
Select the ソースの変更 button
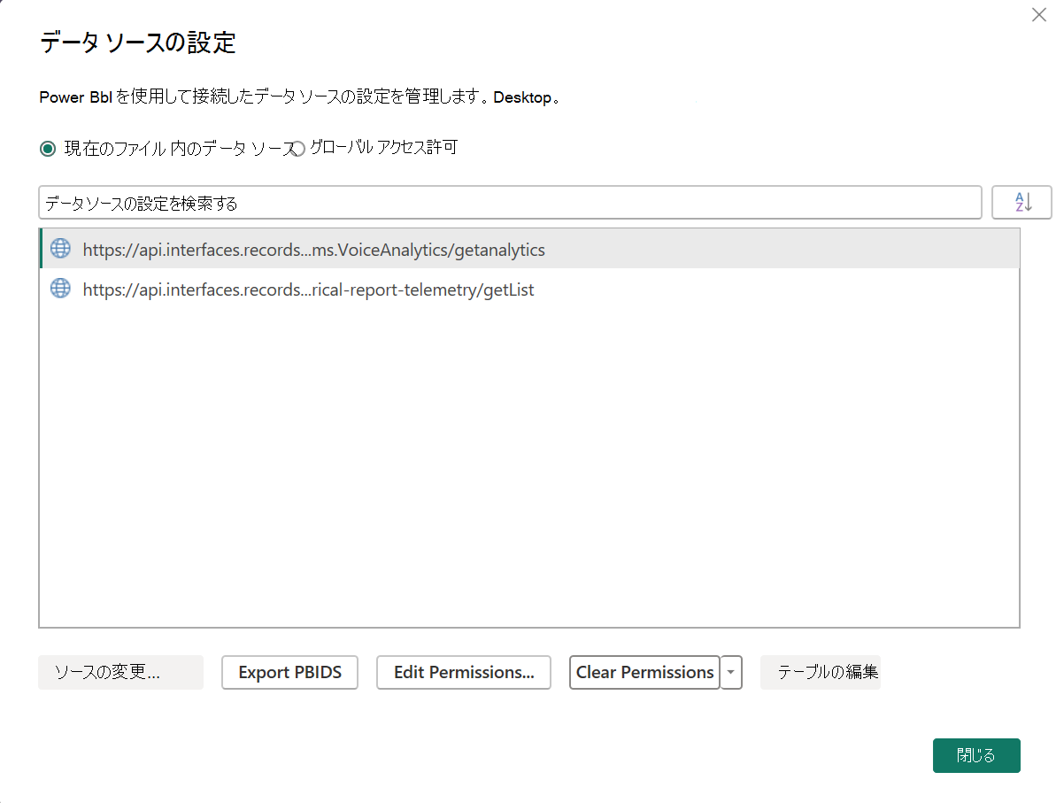coord(120,673)
